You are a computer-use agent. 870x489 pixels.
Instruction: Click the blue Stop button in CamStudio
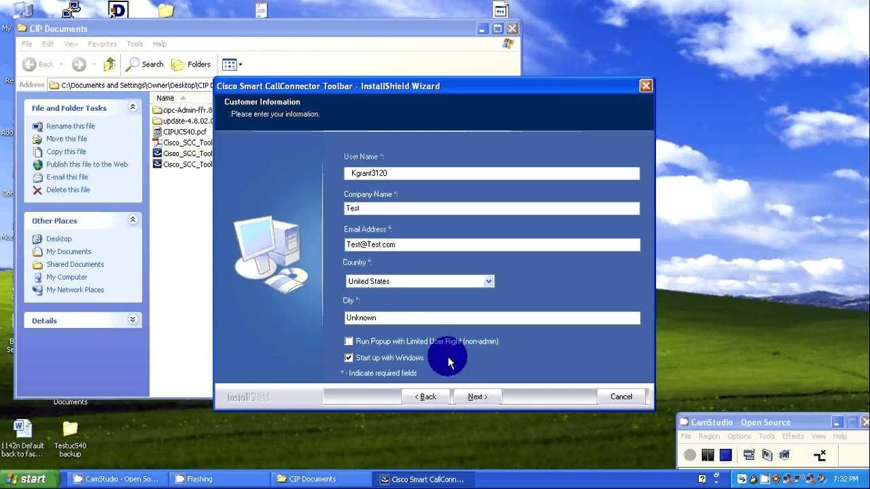725,455
